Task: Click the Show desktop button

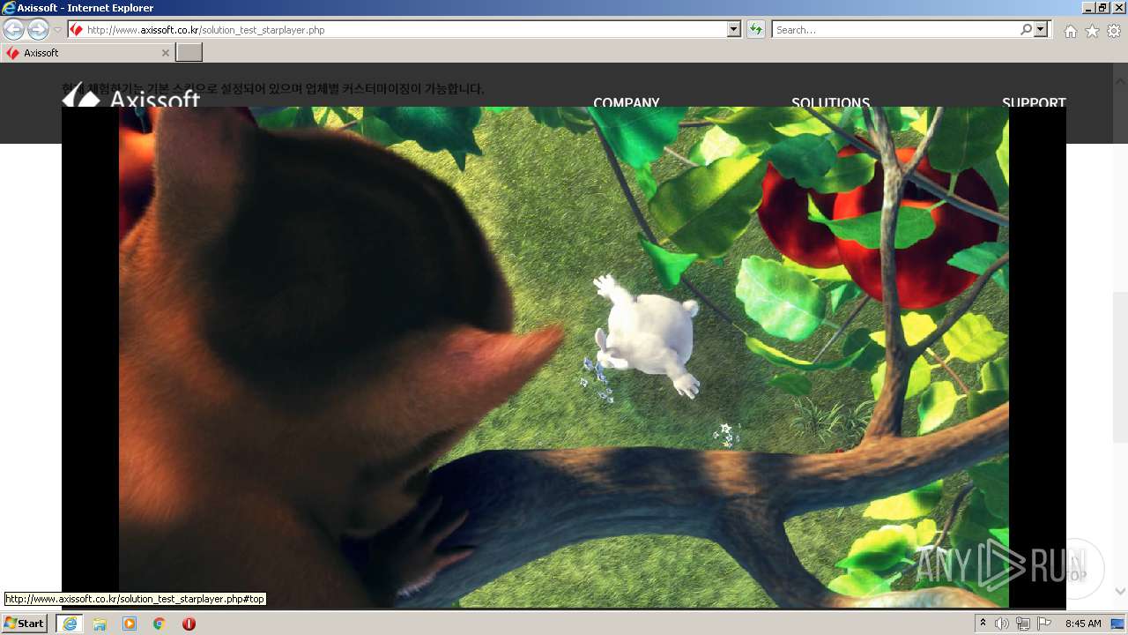Action: tap(1117, 624)
